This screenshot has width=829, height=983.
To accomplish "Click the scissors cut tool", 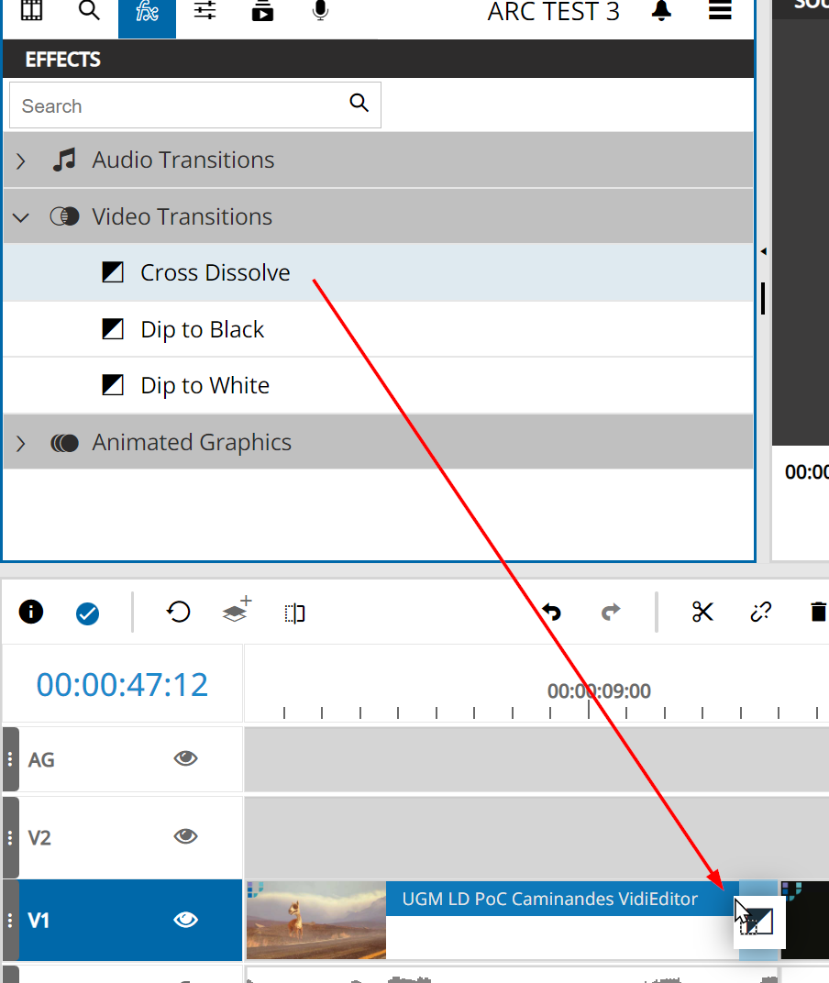I will pyautogui.click(x=702, y=612).
